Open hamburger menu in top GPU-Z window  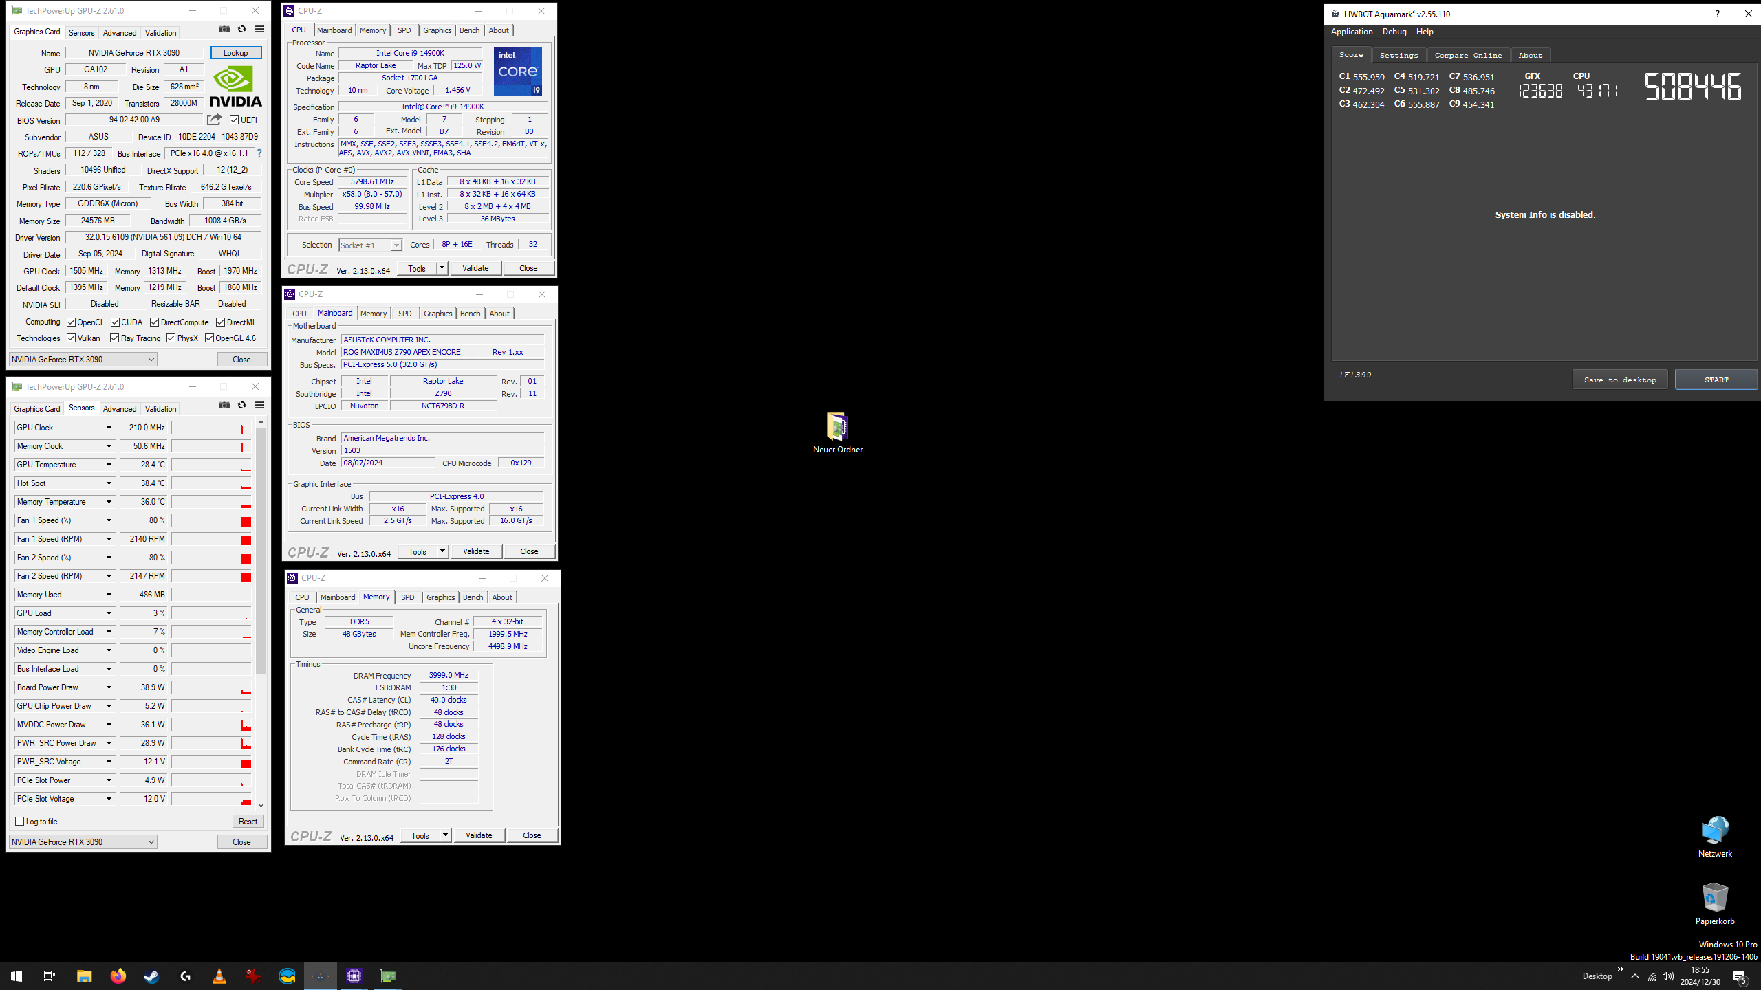(259, 29)
